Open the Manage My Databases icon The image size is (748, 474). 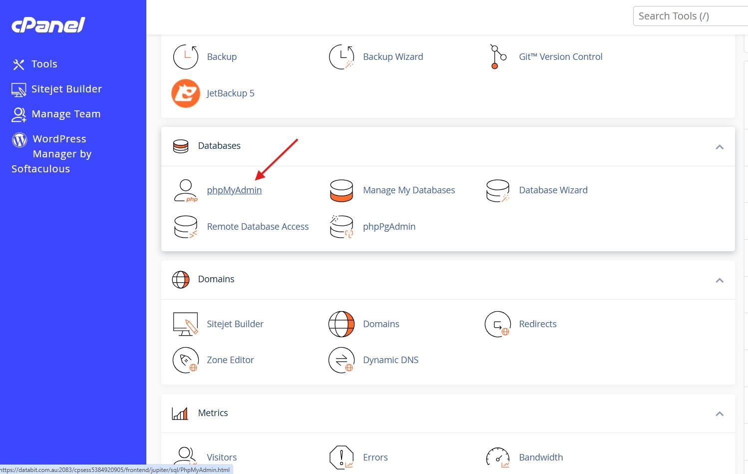tap(342, 190)
